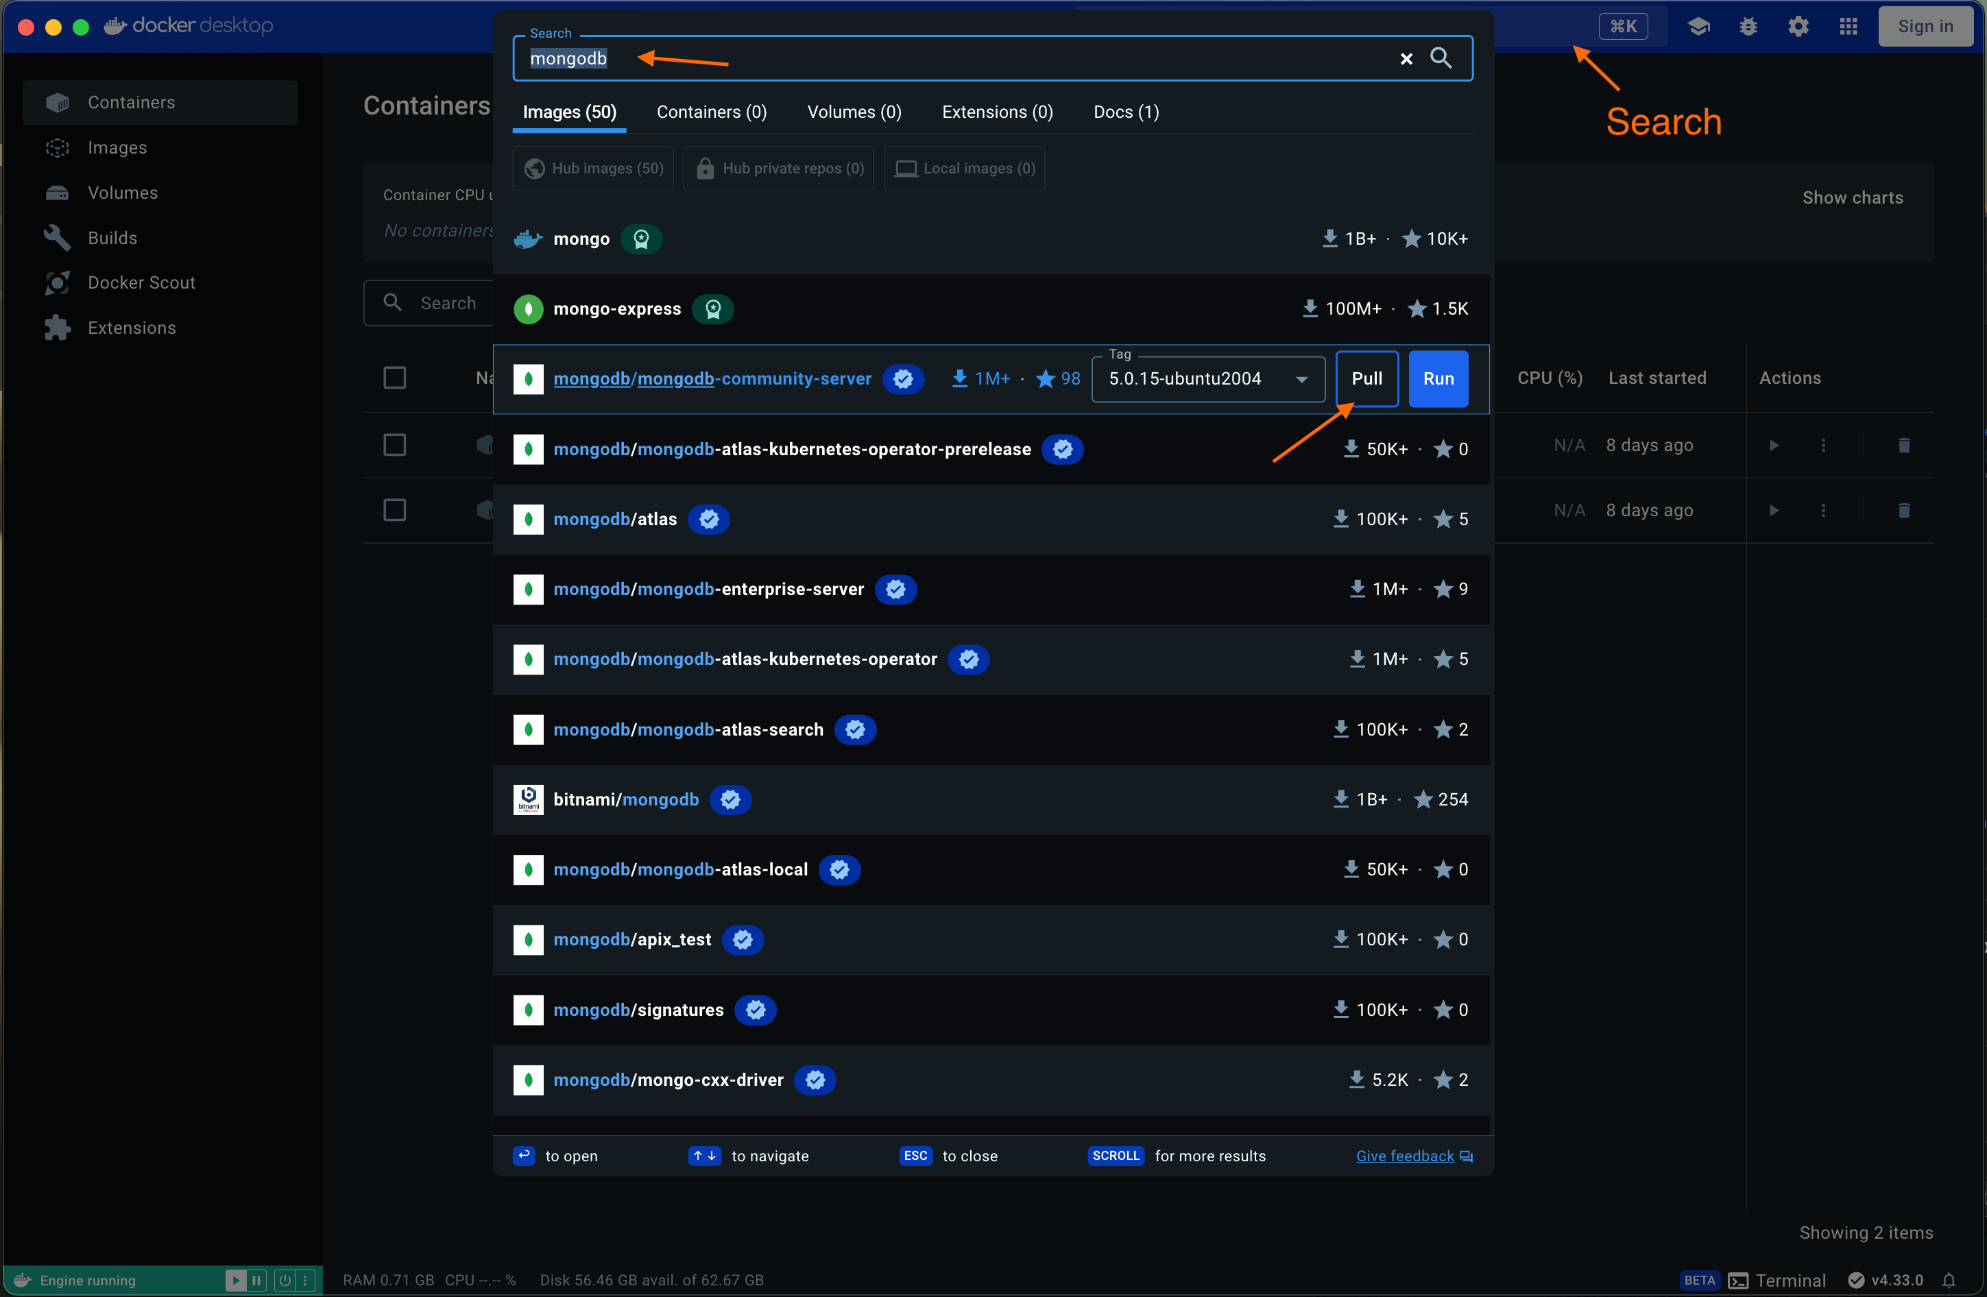Click the clear search X button
The width and height of the screenshot is (1987, 1297).
[x=1405, y=58]
